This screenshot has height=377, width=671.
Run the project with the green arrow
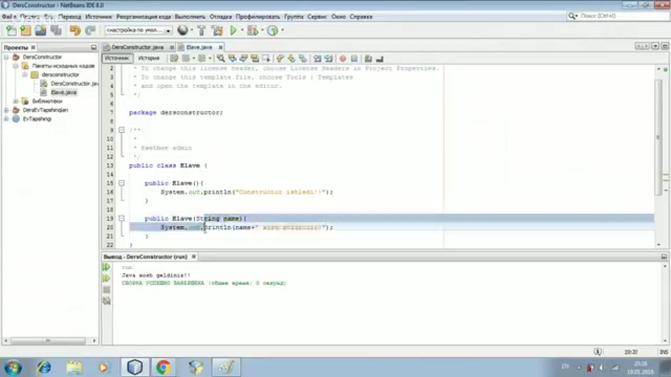[x=233, y=31]
